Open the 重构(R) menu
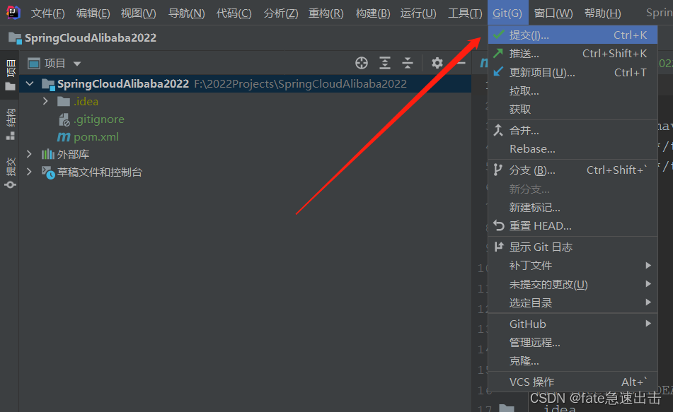This screenshot has width=673, height=412. 326,13
